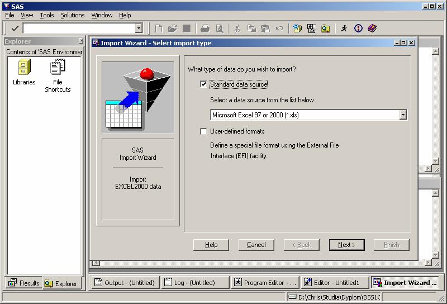
Task: Open the data source type dropdown
Action: [402, 115]
